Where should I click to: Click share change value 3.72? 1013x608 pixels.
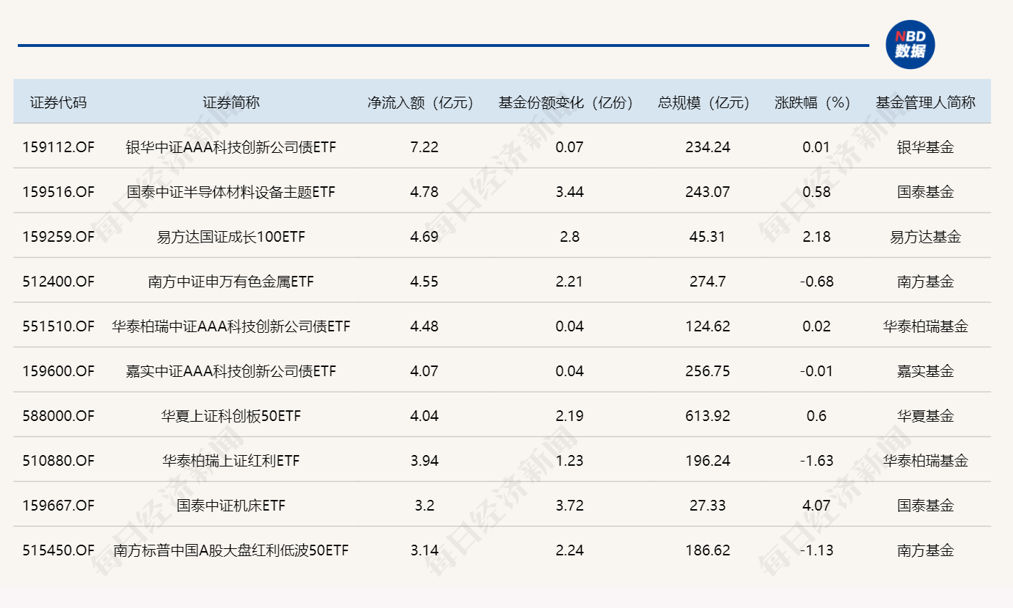click(x=570, y=506)
